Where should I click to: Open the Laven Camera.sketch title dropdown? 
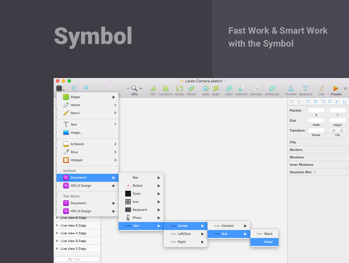pyautogui.click(x=225, y=81)
